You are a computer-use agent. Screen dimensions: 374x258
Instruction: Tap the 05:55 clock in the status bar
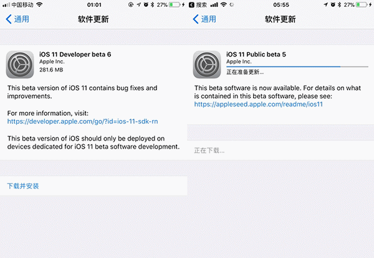280,5
